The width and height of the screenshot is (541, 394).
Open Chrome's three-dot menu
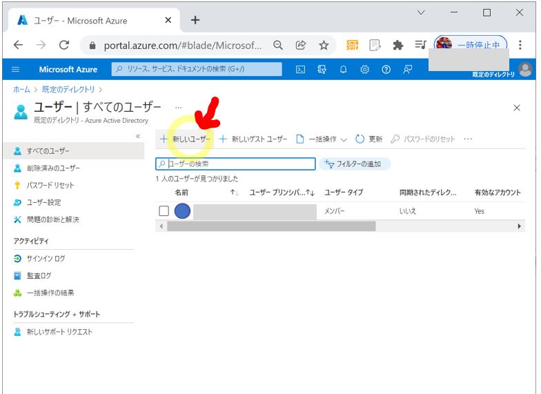pyautogui.click(x=520, y=45)
